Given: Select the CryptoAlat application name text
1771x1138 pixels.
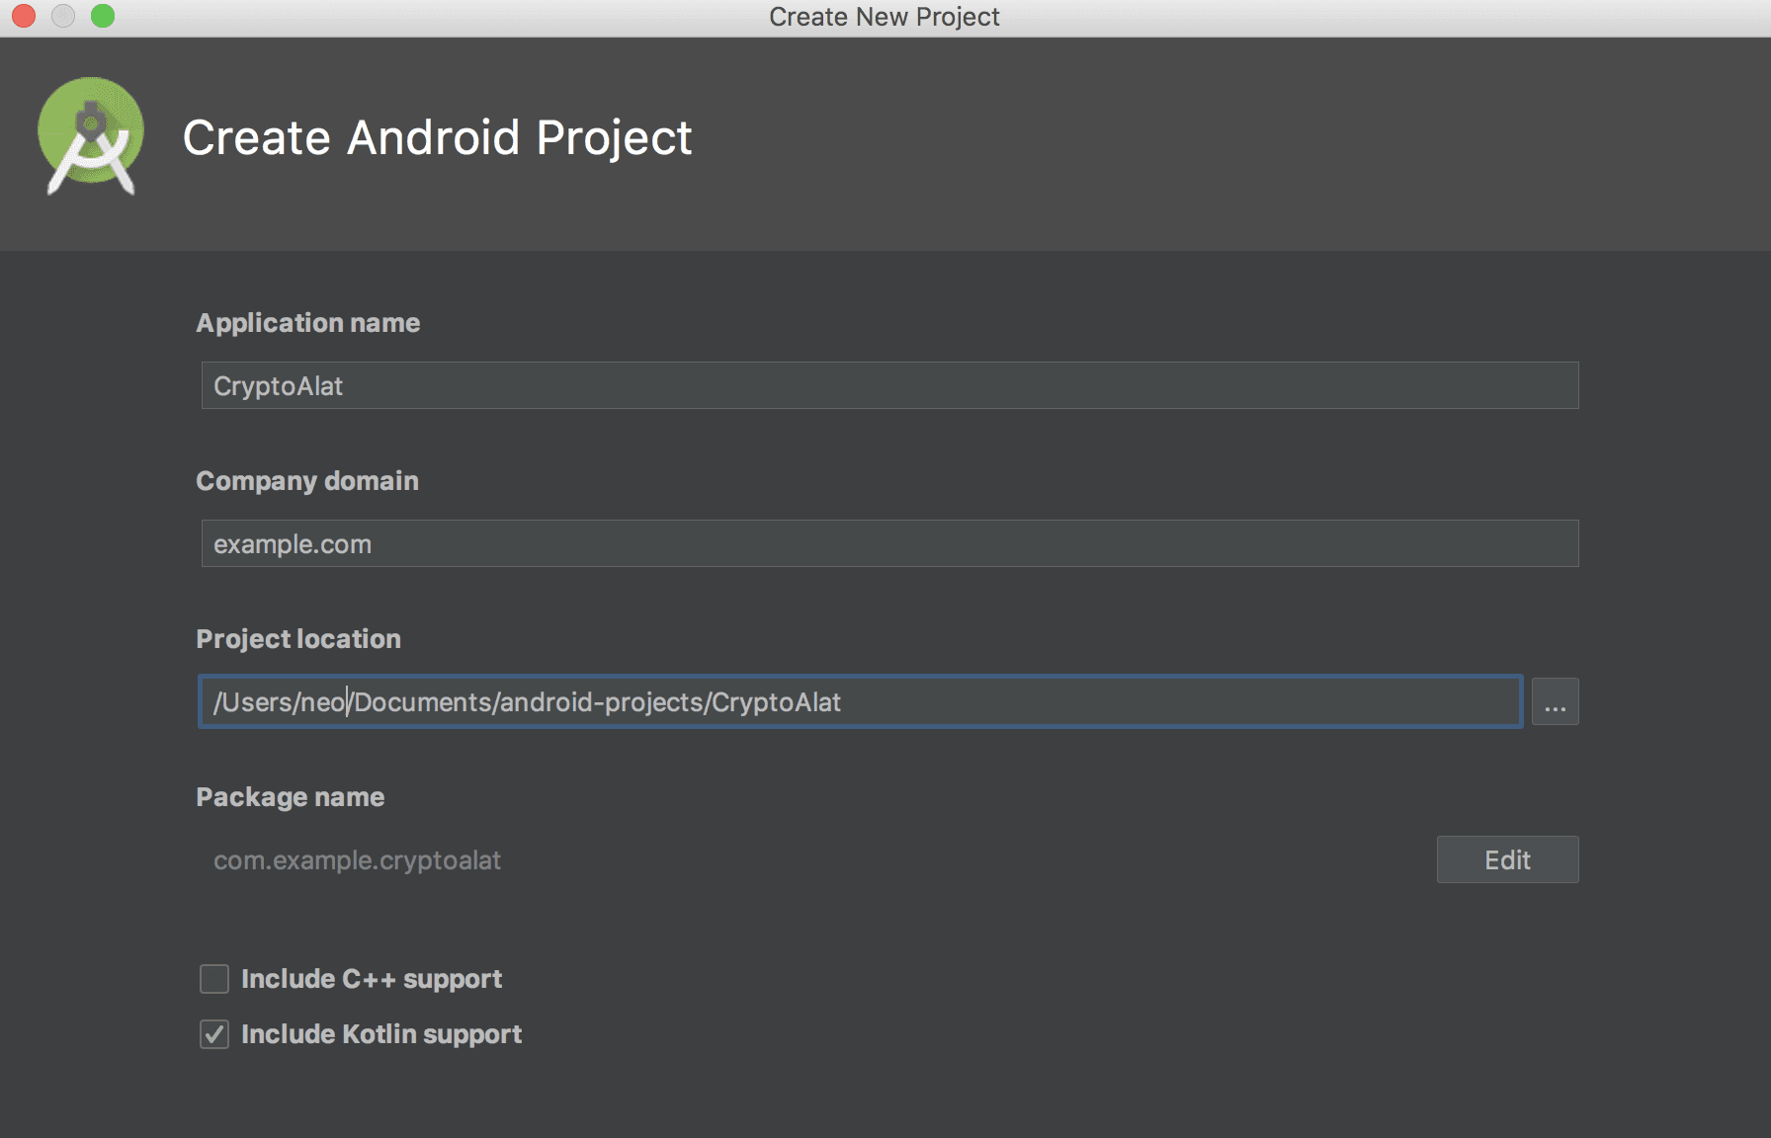Looking at the screenshot, I should 279,385.
